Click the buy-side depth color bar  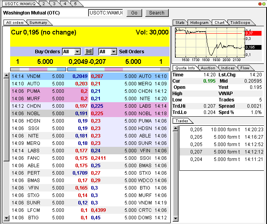point(38,69)
